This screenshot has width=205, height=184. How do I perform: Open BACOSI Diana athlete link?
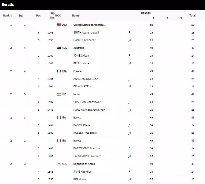tap(82, 125)
